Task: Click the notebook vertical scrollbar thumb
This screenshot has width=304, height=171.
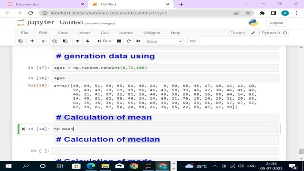Action: click(x=301, y=151)
